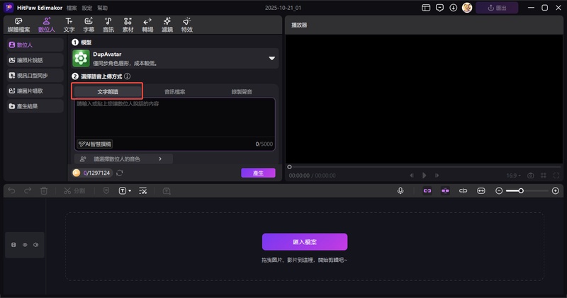Take a snapshot with the camera icon
567x298 pixels.
point(530,175)
